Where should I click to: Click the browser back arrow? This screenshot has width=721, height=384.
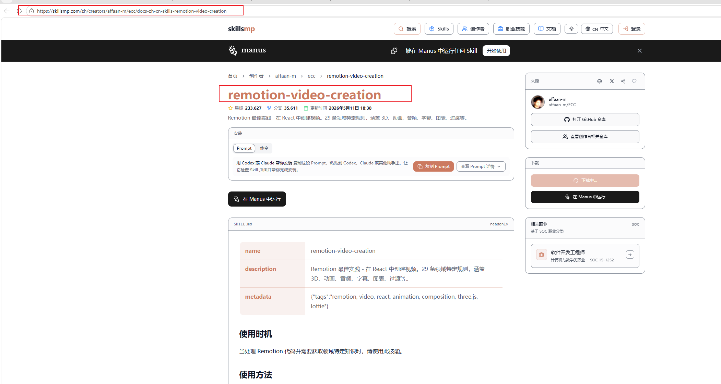(x=7, y=11)
